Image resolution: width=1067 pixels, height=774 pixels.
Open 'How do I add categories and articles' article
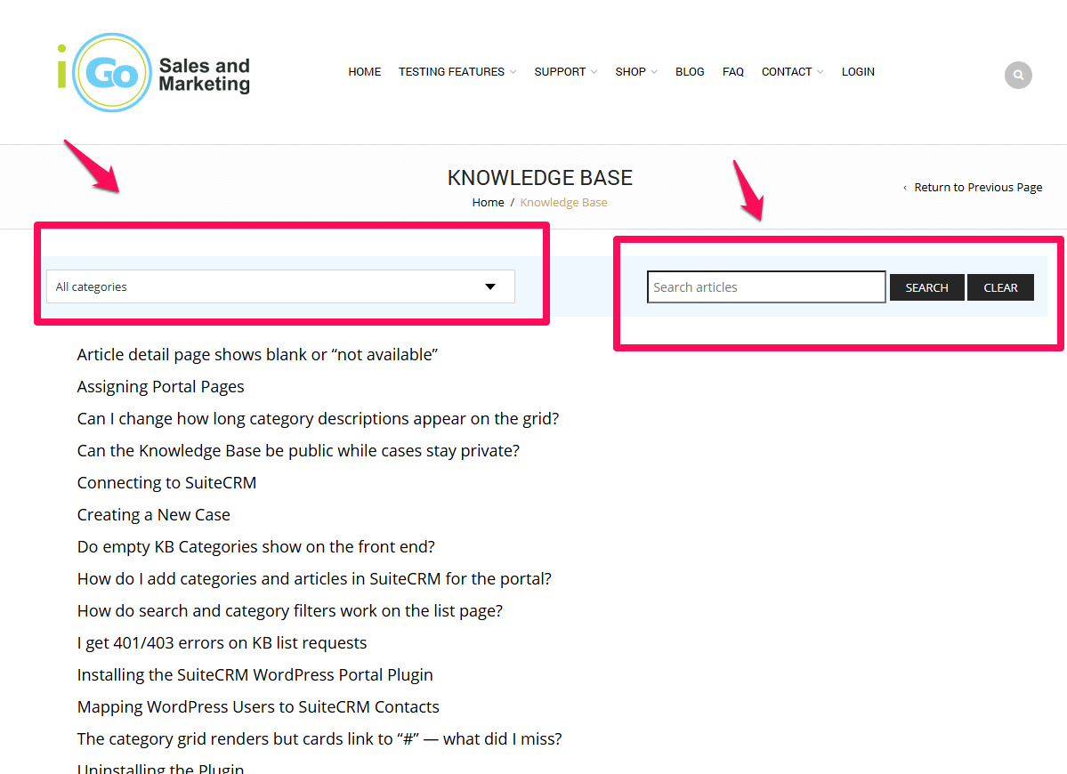coord(314,579)
